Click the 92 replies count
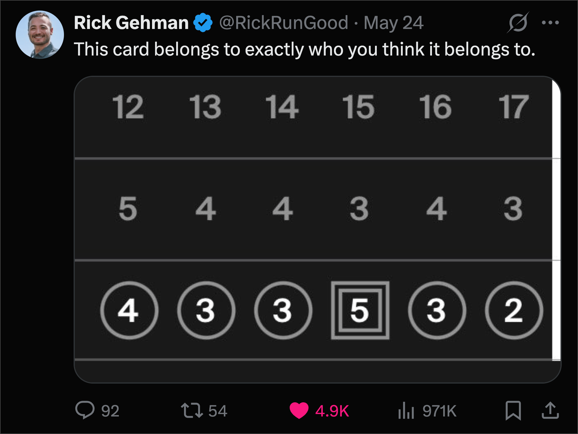The width and height of the screenshot is (578, 434). [x=110, y=411]
